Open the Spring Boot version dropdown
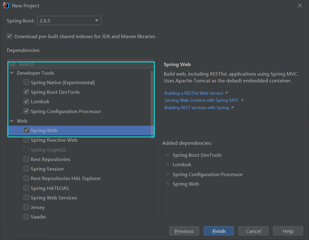This screenshot has width=309, height=240. click(69, 21)
